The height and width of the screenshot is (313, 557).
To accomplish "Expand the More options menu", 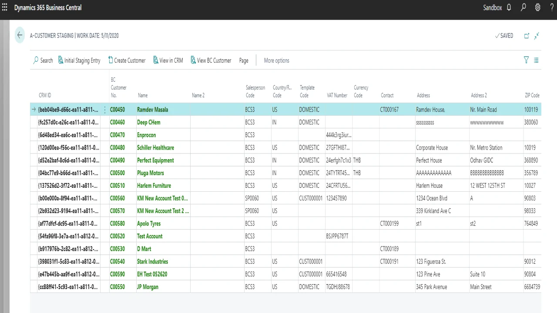I will pos(276,60).
